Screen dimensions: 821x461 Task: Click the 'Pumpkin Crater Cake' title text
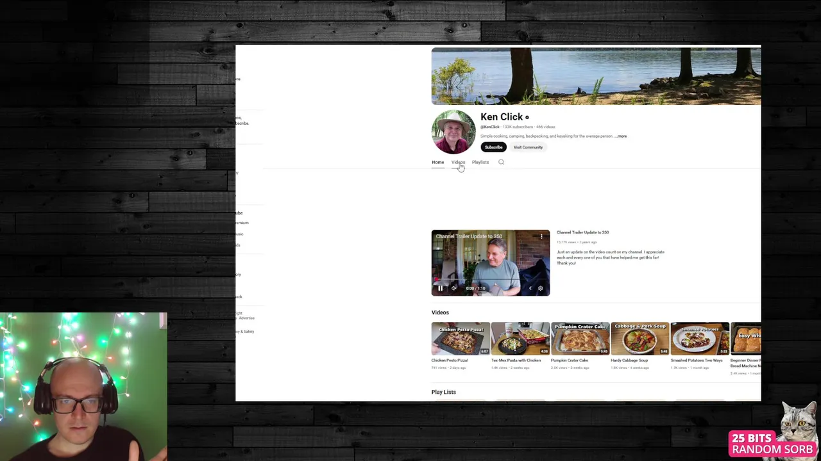(570, 360)
